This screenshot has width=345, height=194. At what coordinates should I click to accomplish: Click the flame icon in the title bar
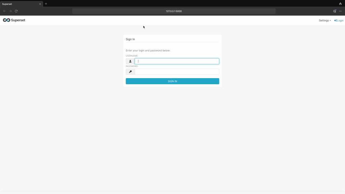point(340,4)
